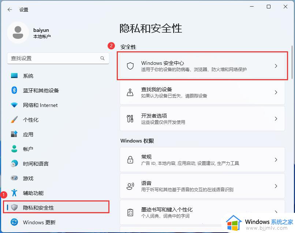Open the 常规 privacy settings row
The height and width of the screenshot is (233, 295).
(202, 160)
